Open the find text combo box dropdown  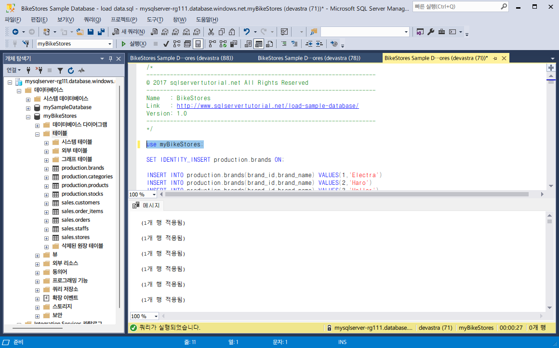(406, 32)
